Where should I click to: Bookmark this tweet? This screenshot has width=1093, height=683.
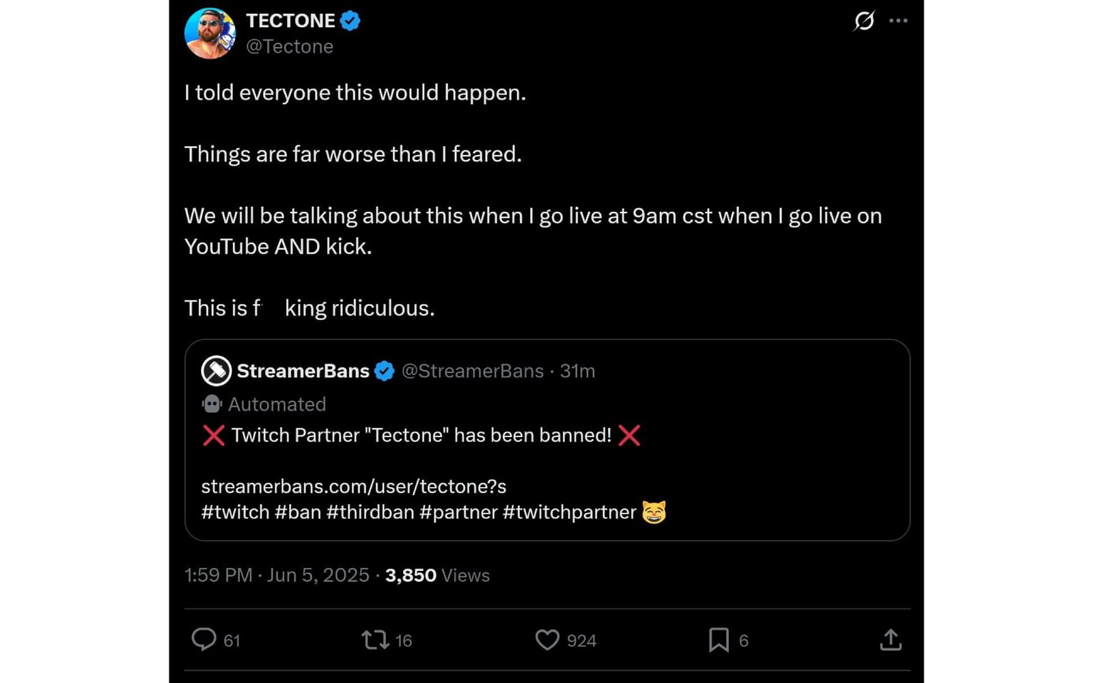coord(719,640)
